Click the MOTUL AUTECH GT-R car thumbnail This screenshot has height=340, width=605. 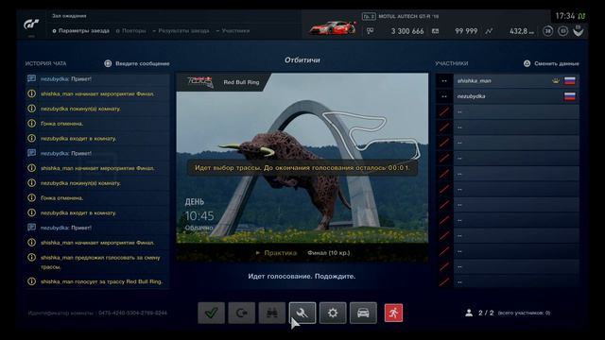pyautogui.click(x=332, y=27)
